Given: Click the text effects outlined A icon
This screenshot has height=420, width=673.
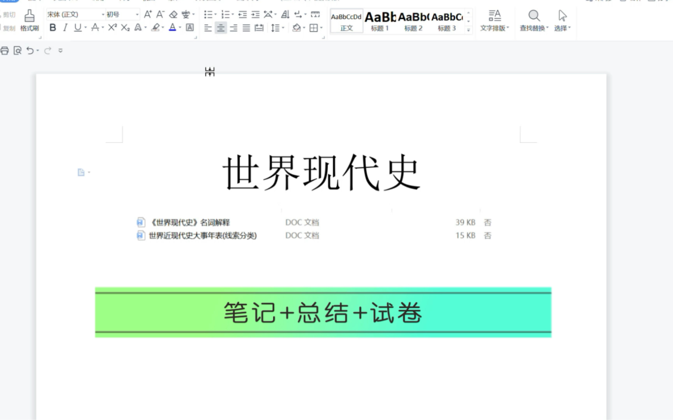Looking at the screenshot, I should coord(138,27).
